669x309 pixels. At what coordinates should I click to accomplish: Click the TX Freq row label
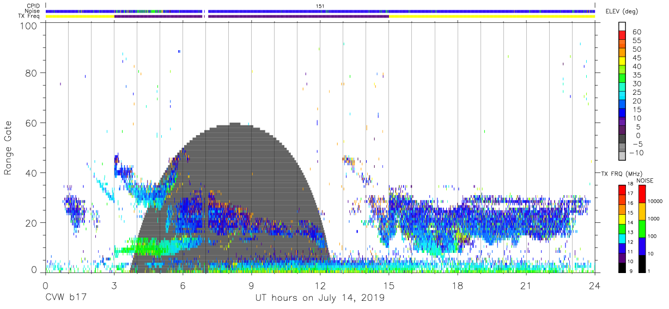tap(29, 16)
